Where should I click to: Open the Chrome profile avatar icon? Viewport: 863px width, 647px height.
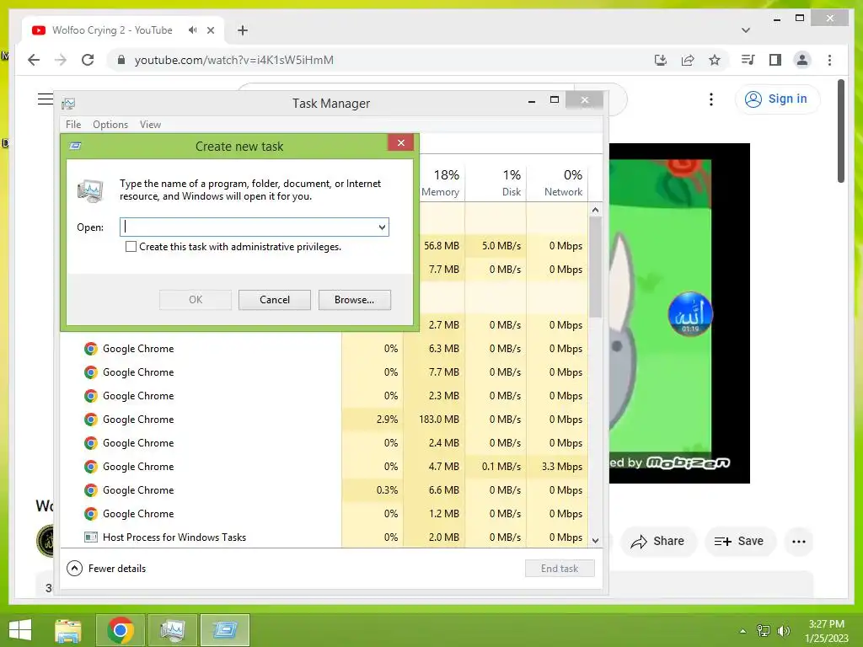(802, 60)
